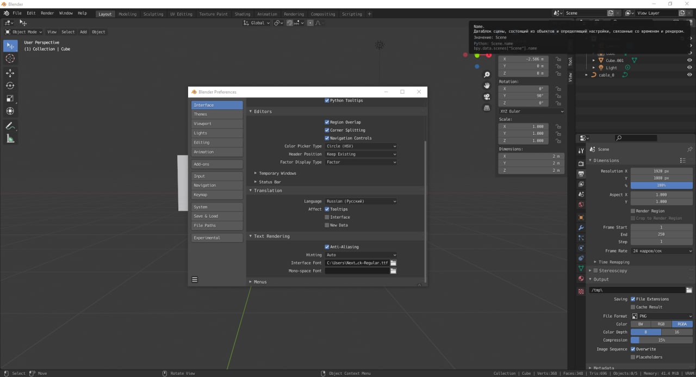This screenshot has height=377, width=696.
Task: Open Color Picker Type dropdown
Action: click(361, 146)
